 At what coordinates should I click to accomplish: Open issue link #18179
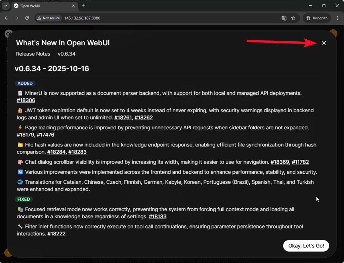26,135
